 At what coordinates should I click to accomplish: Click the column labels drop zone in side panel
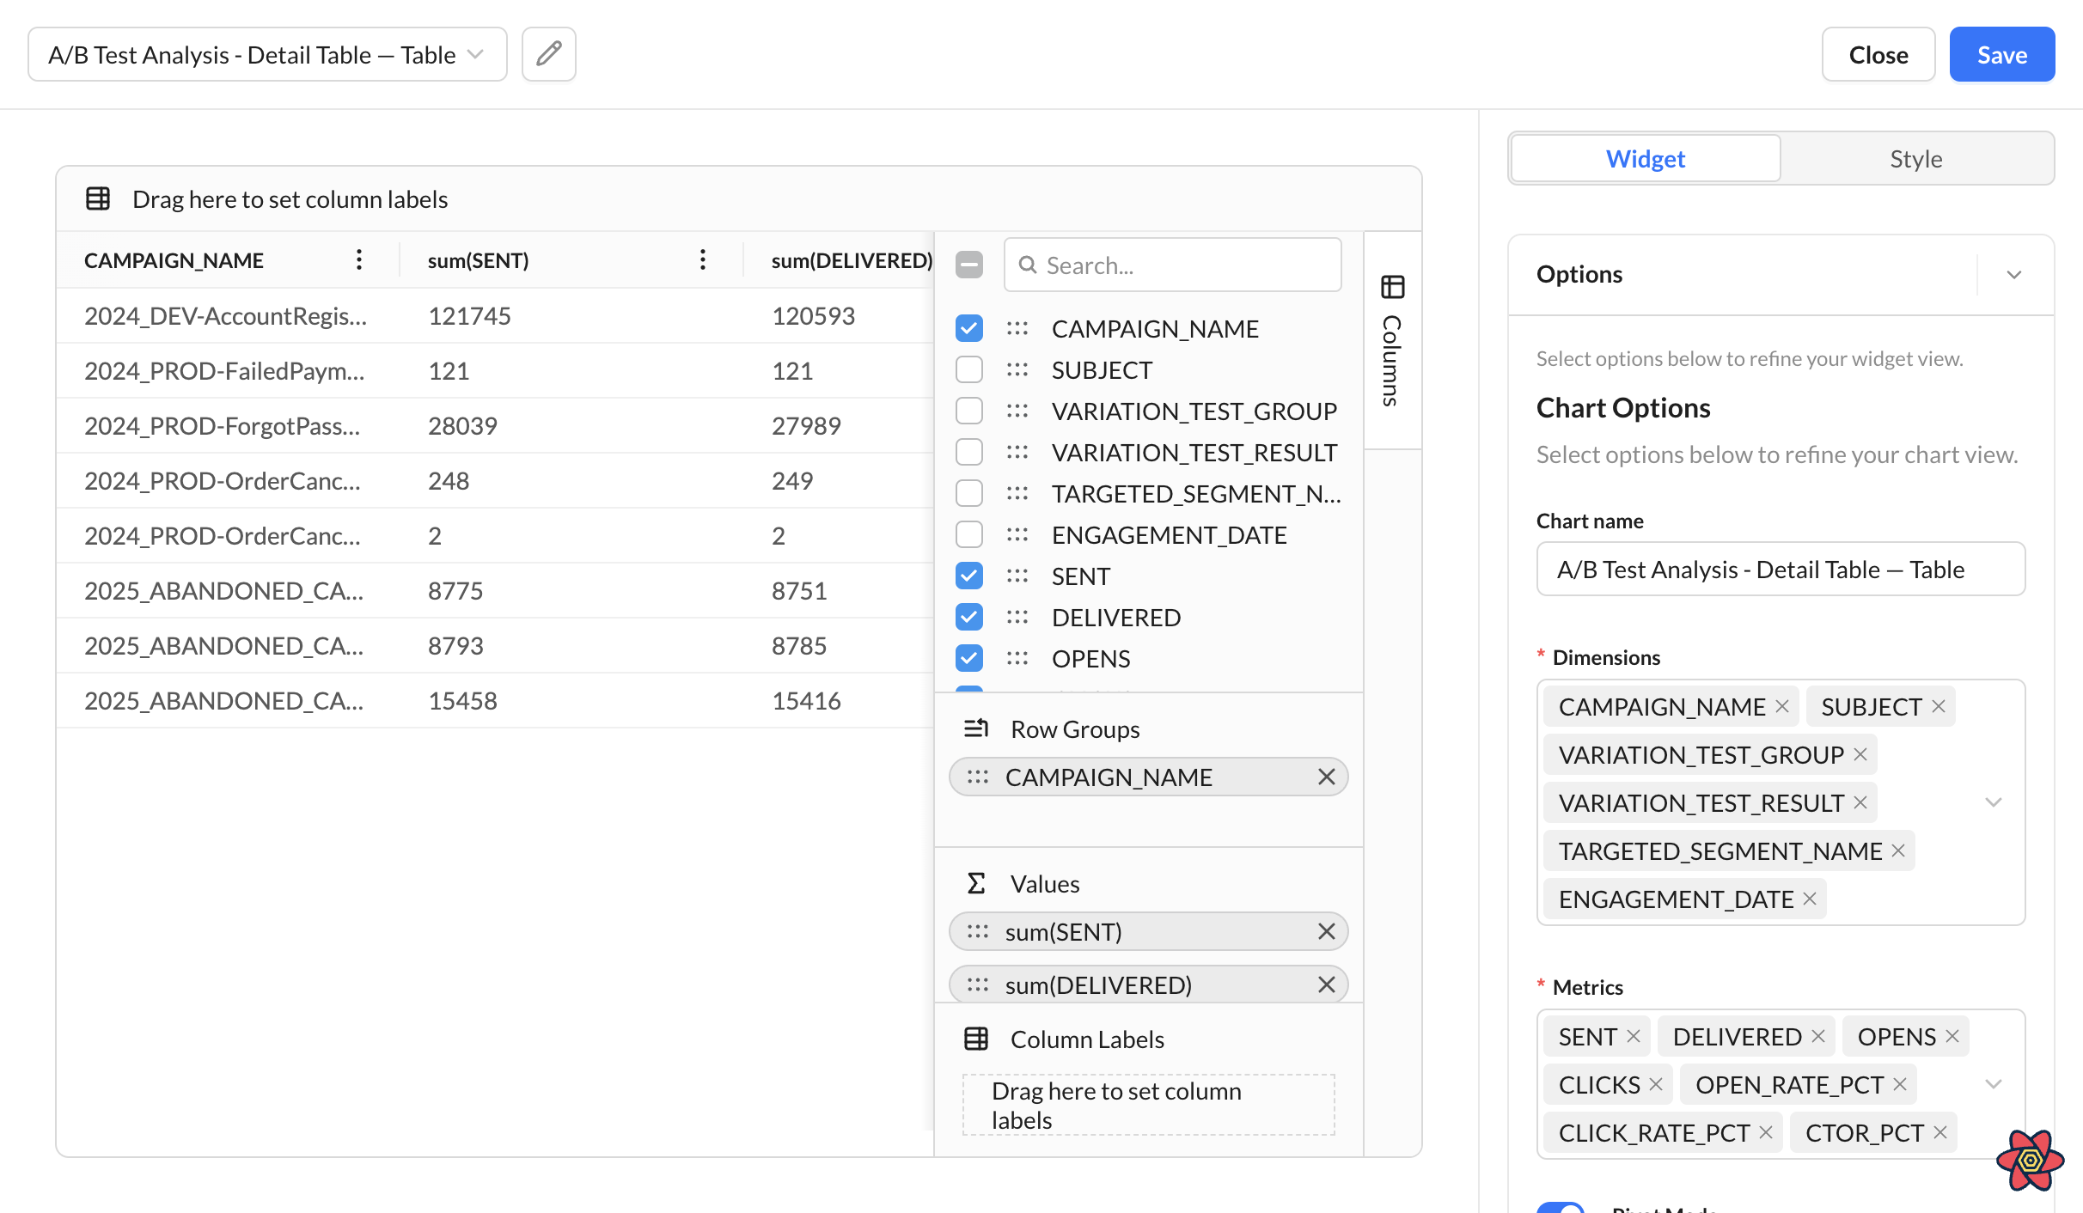tap(1148, 1105)
